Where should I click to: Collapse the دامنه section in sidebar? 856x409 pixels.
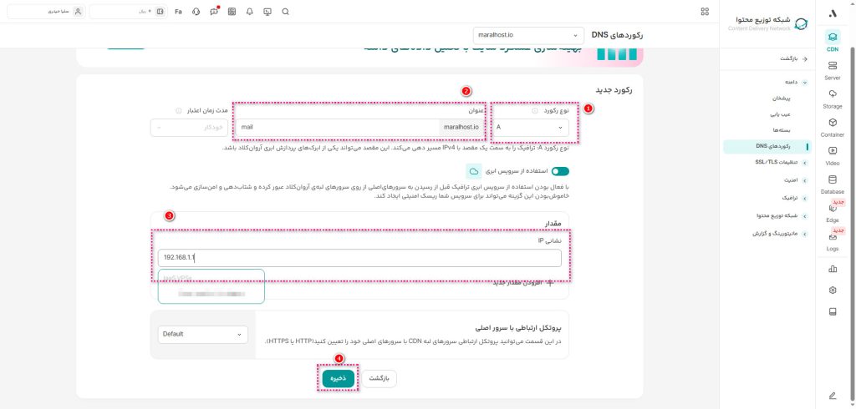point(805,82)
